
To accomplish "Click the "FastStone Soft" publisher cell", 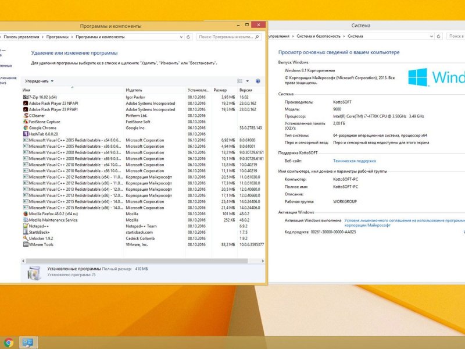I will tap(138, 122).
